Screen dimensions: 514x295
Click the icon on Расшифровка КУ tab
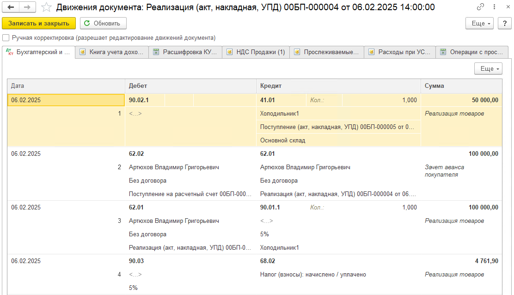pyautogui.click(x=156, y=52)
